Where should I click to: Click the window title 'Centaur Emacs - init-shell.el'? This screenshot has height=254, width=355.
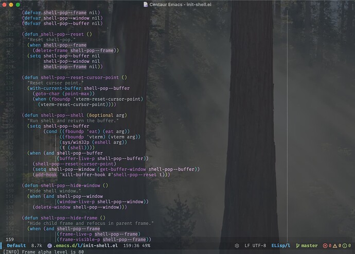coord(181,4)
